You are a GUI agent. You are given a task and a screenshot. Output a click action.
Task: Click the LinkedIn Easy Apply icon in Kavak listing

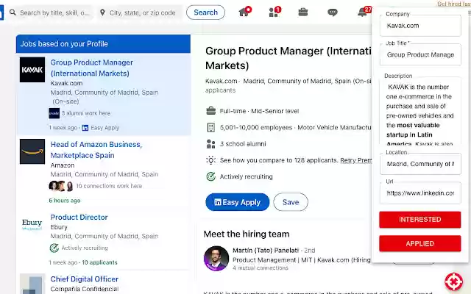85,128
